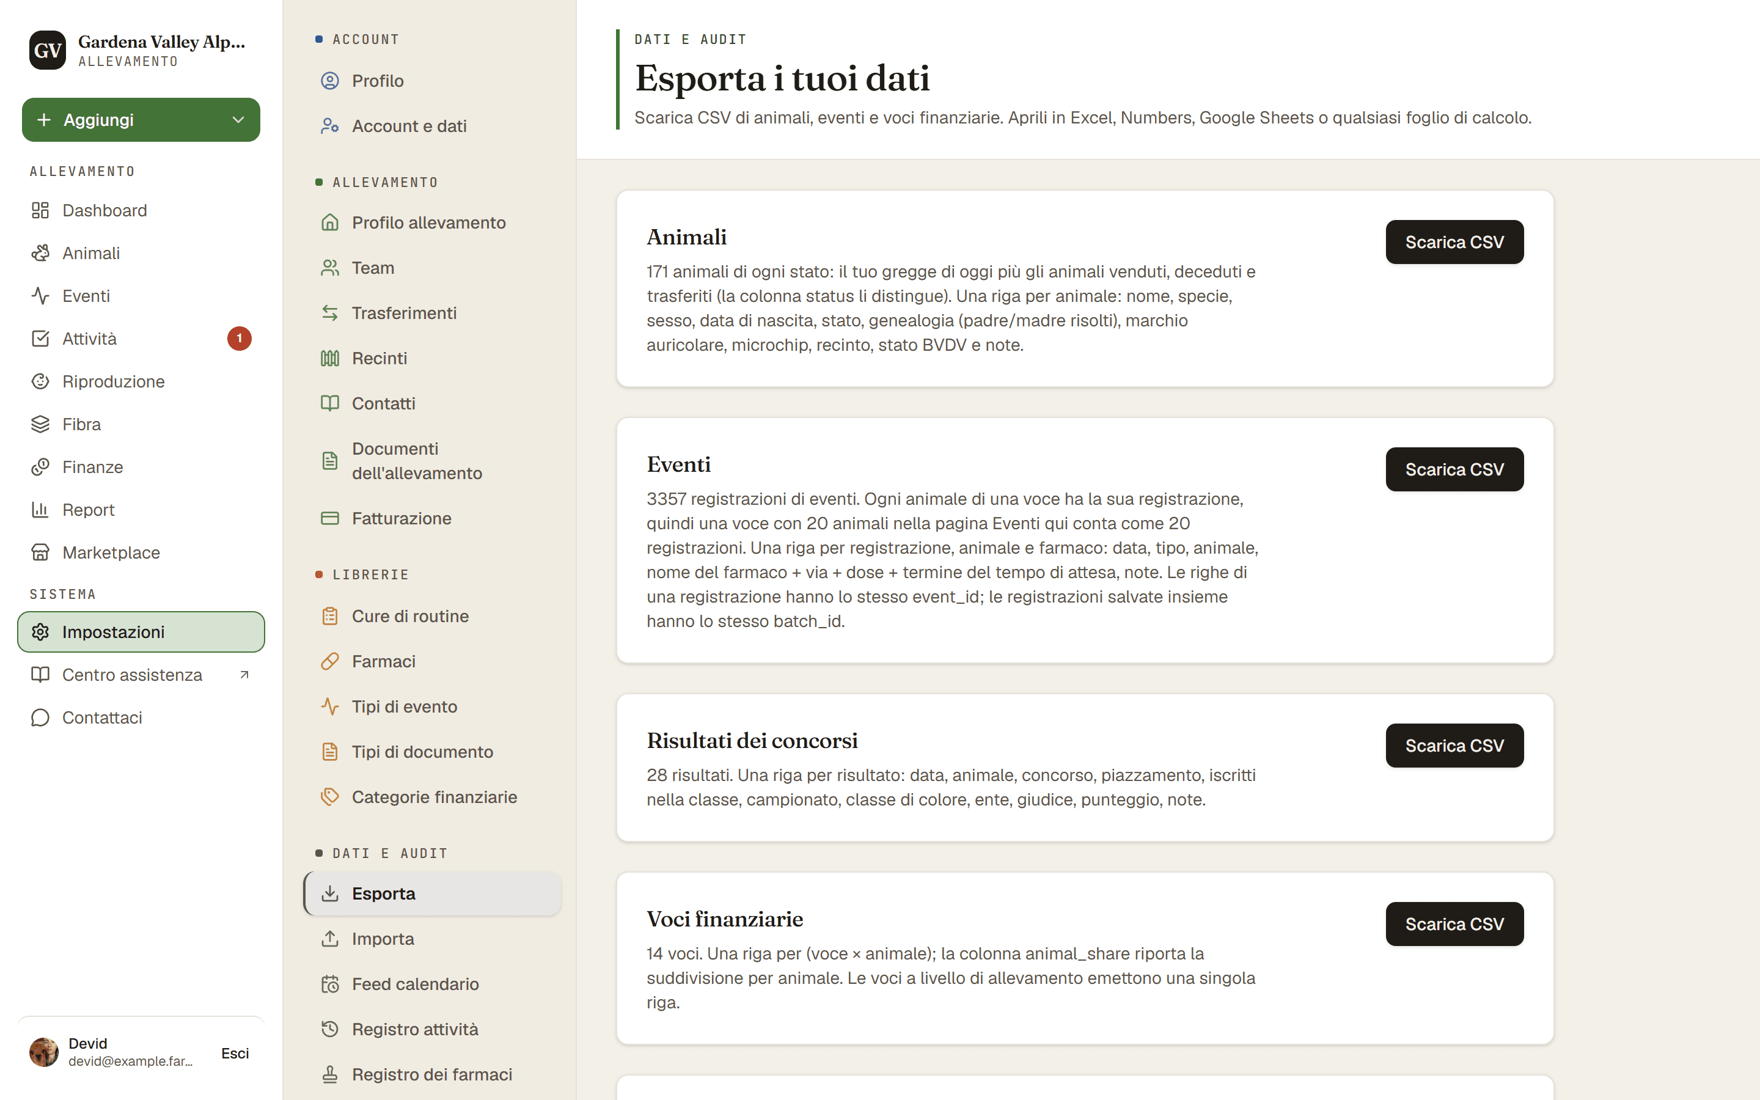Image resolution: width=1760 pixels, height=1100 pixels.
Task: Click the Eventi pulse icon in main sidebar
Action: [x=40, y=296]
